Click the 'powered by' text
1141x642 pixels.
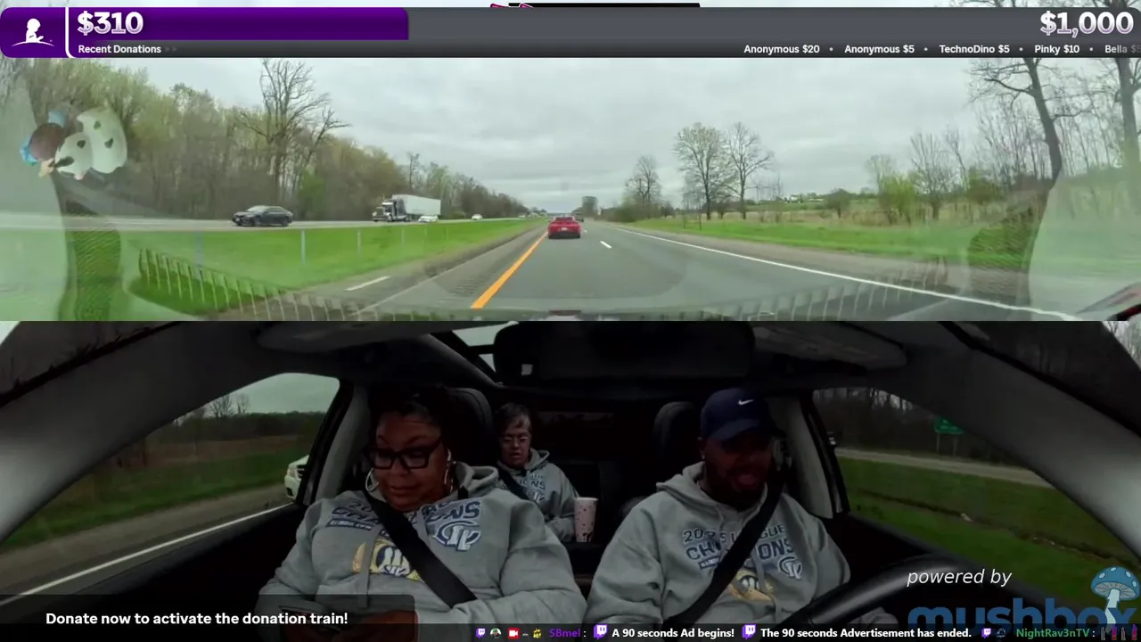959,577
